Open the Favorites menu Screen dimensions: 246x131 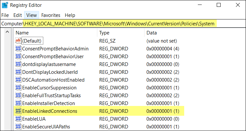point(51,15)
